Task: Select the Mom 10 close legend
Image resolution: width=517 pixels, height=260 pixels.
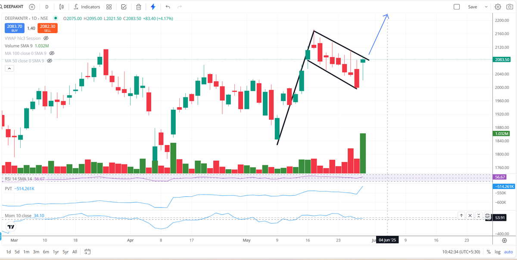Action: click(x=25, y=216)
